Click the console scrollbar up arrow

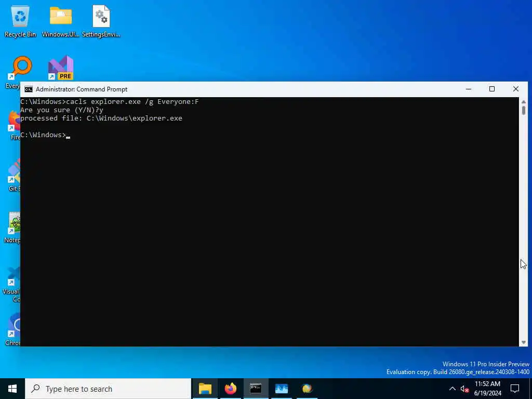pos(524,101)
